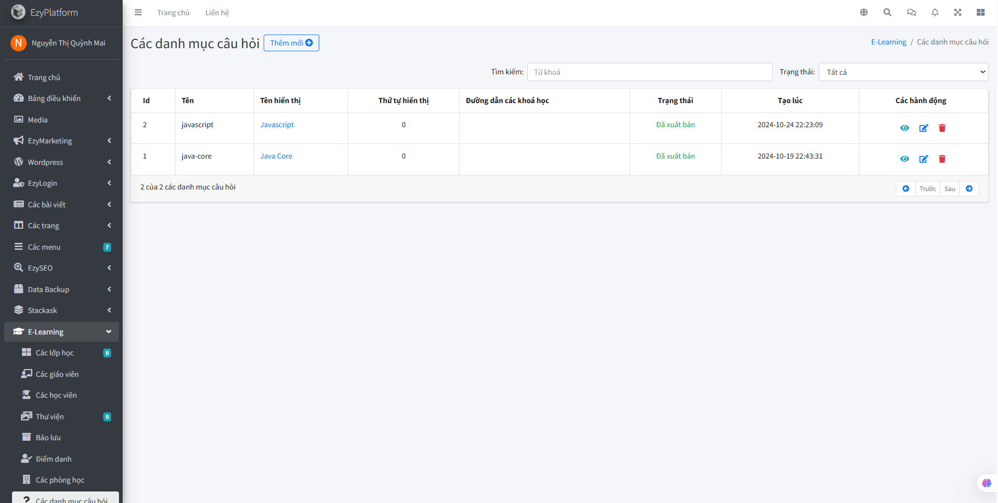Expand EzyMarketing menu
The width and height of the screenshot is (998, 503).
[x=61, y=141]
